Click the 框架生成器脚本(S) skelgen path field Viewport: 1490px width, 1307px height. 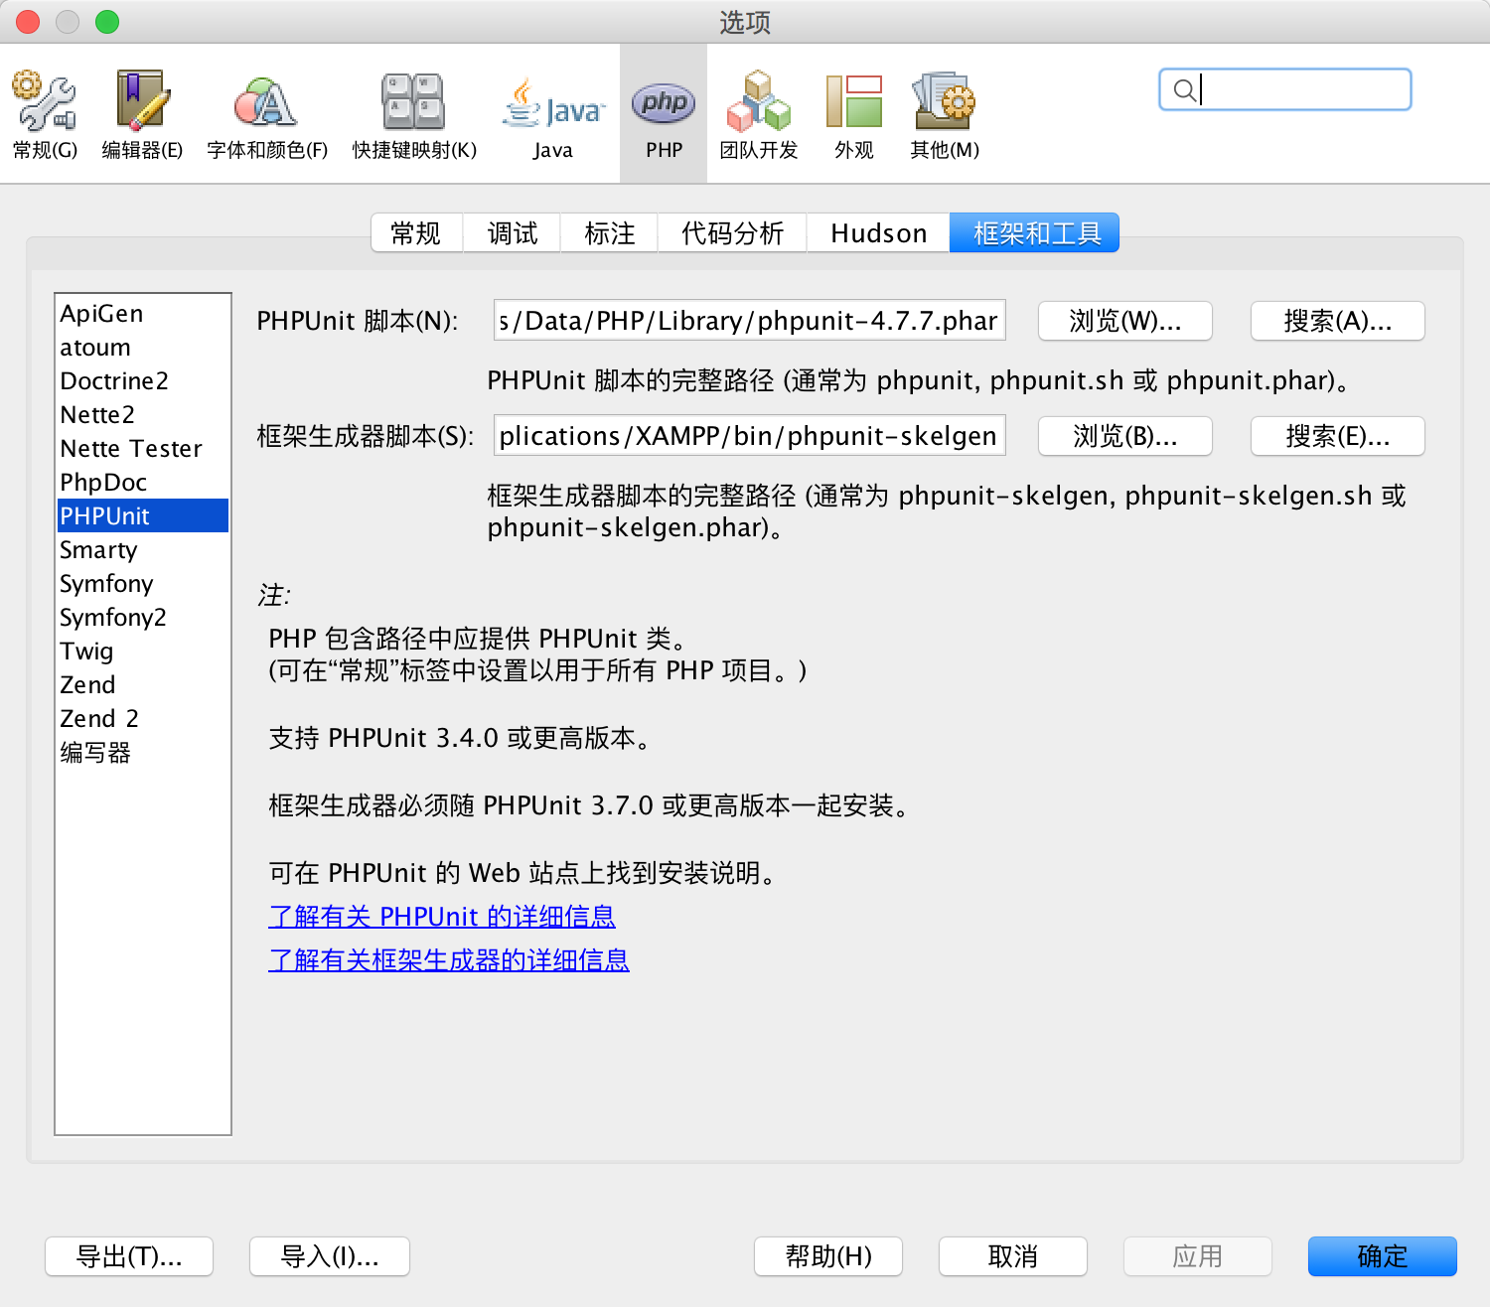point(750,436)
